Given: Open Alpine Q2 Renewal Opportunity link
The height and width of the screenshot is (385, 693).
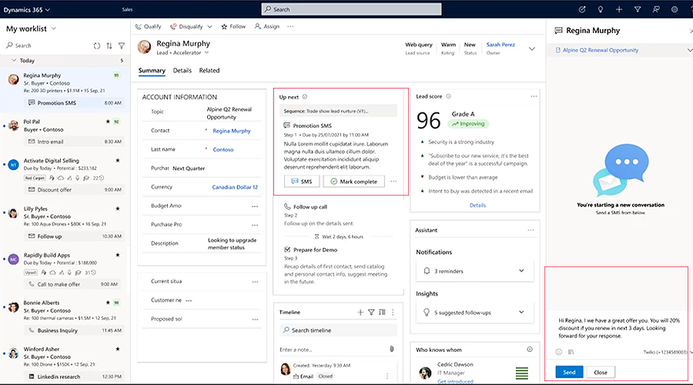Looking at the screenshot, I should pyautogui.click(x=600, y=50).
